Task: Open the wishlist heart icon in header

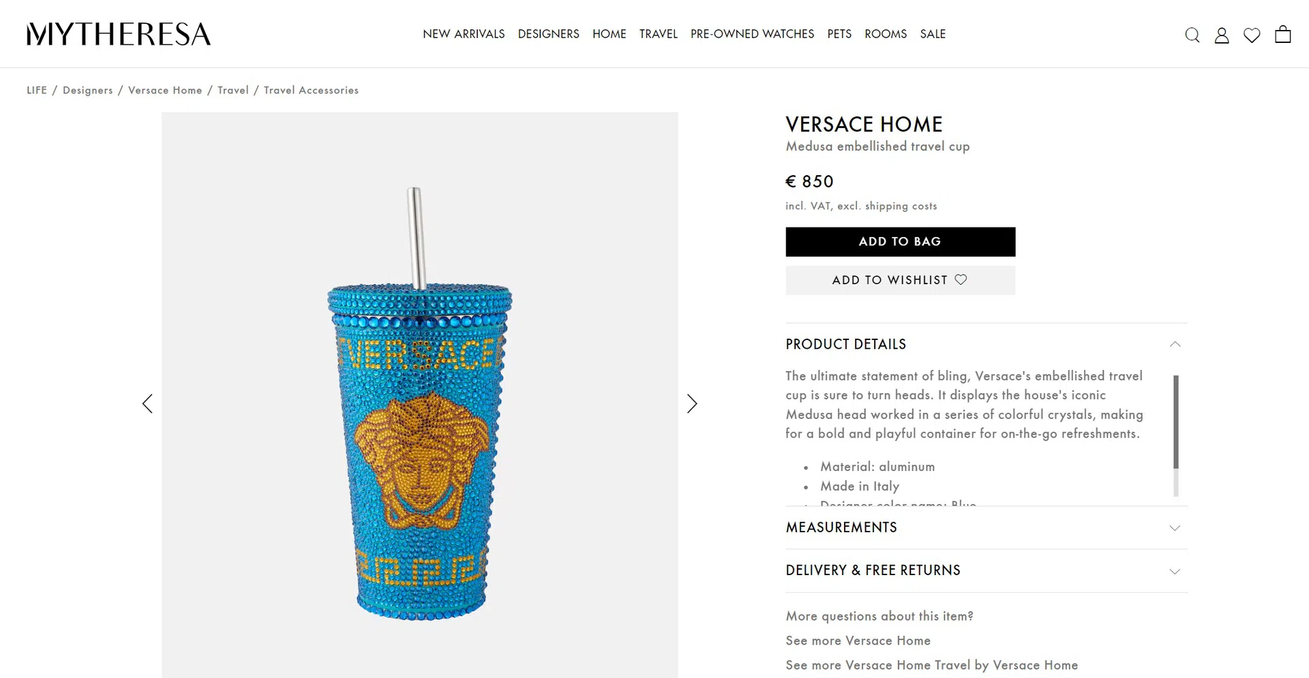Action: click(1252, 35)
